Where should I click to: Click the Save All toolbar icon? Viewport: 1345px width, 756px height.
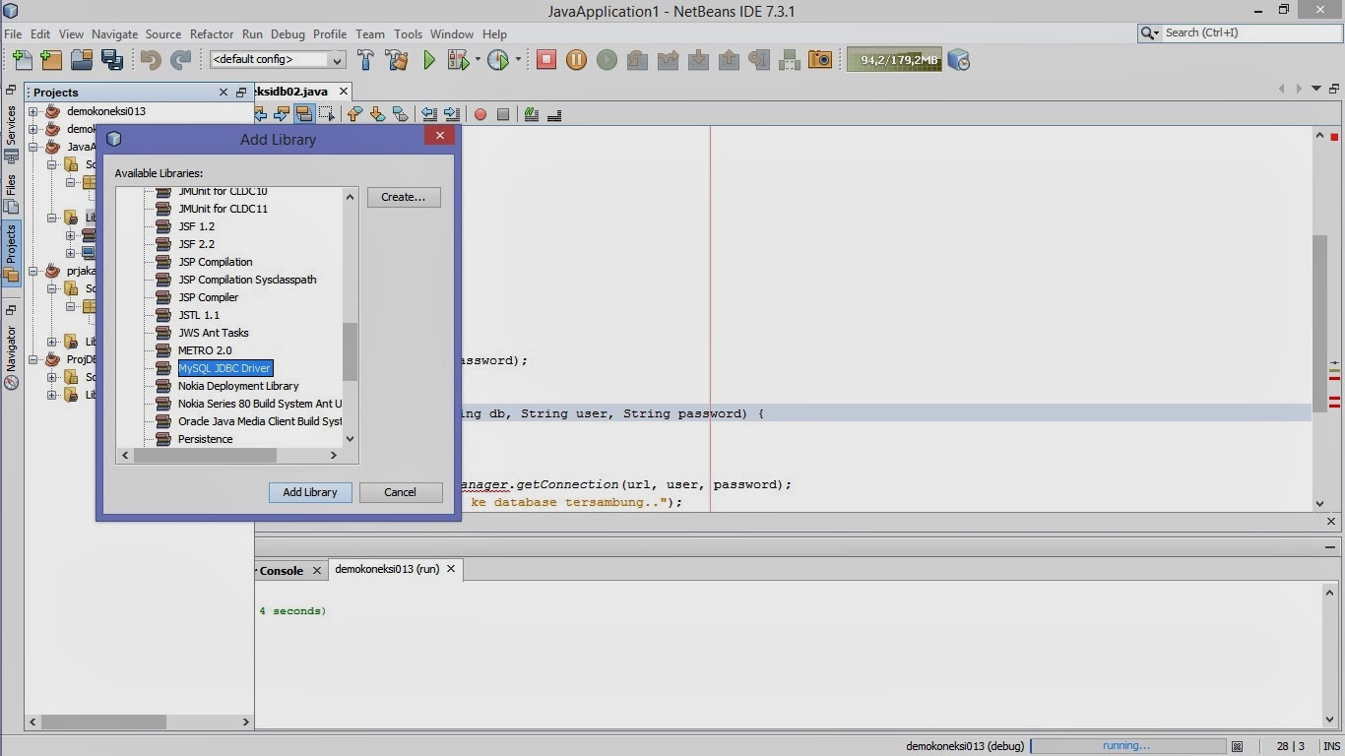[x=113, y=60]
